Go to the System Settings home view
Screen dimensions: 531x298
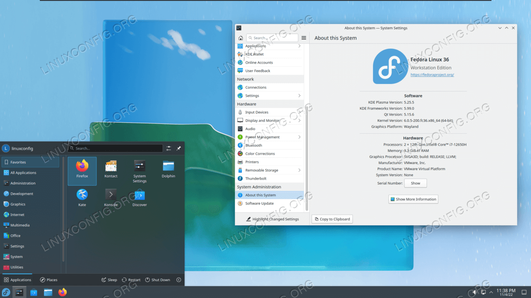[240, 38]
